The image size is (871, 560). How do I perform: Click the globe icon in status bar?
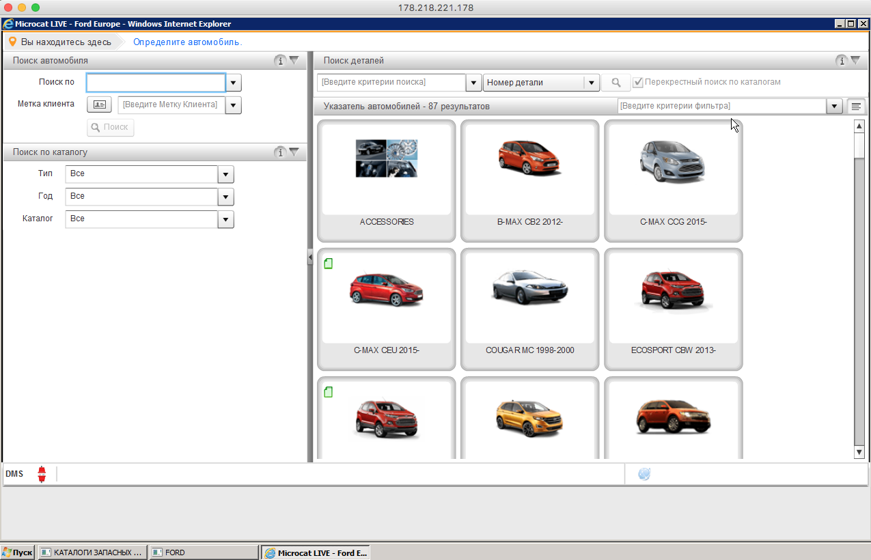point(644,475)
